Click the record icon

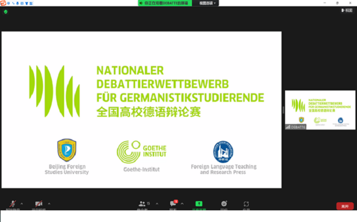click(224, 204)
